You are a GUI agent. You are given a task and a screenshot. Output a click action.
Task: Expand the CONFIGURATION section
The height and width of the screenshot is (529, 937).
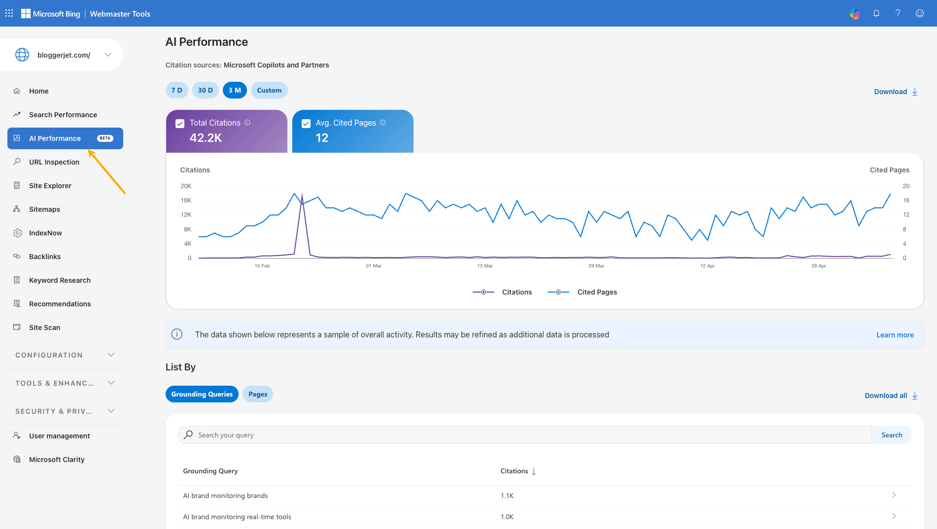click(65, 355)
